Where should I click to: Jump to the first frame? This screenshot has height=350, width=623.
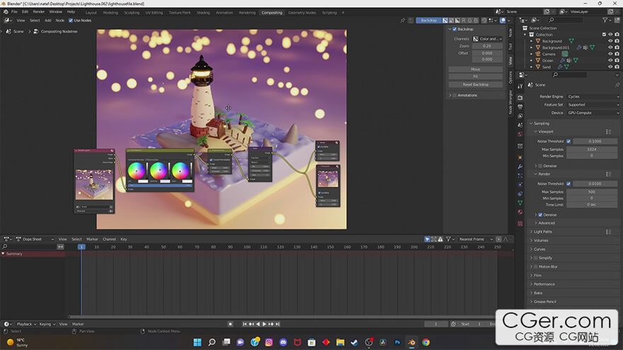(245, 325)
